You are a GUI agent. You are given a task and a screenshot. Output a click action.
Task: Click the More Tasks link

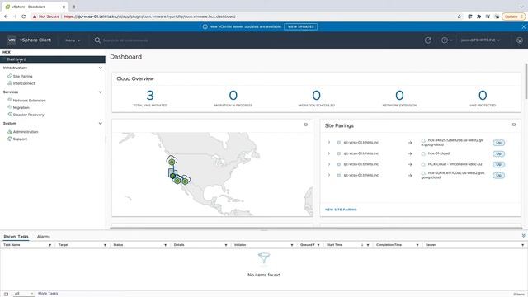tap(48, 294)
